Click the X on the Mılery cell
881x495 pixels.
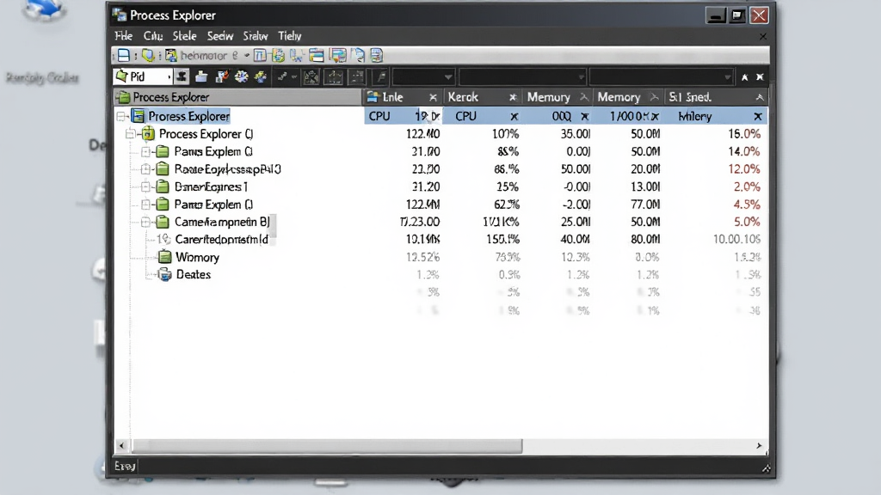click(757, 116)
